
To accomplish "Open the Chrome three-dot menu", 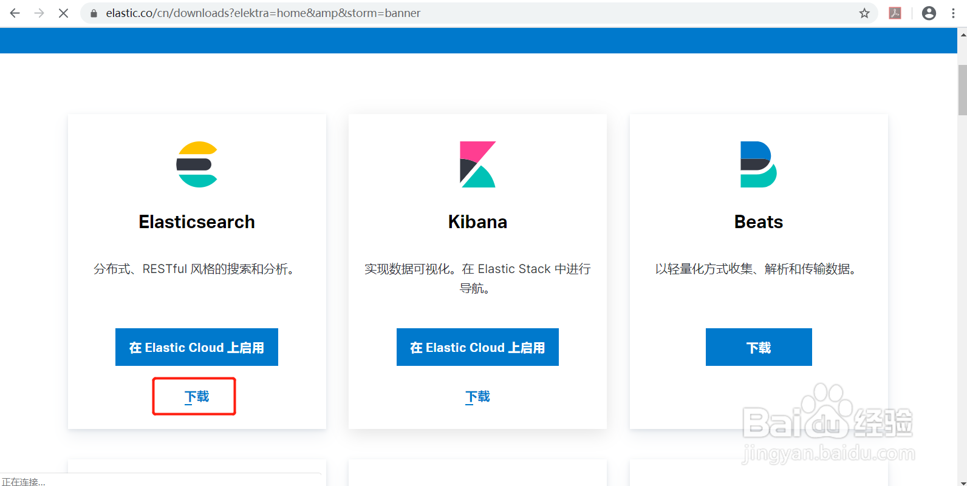I will click(x=953, y=13).
